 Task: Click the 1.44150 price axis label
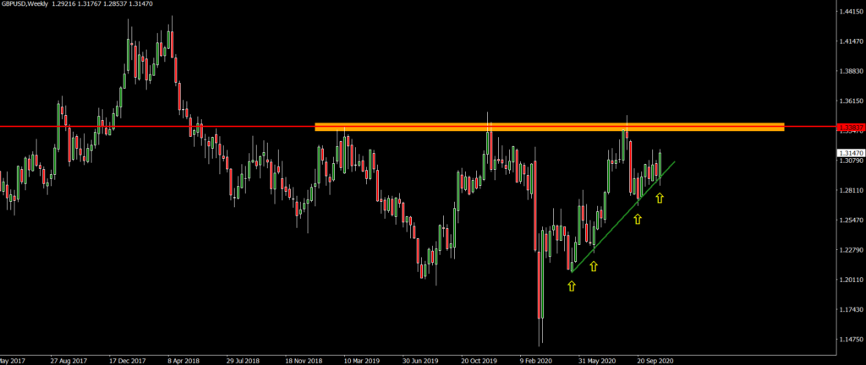(x=850, y=12)
